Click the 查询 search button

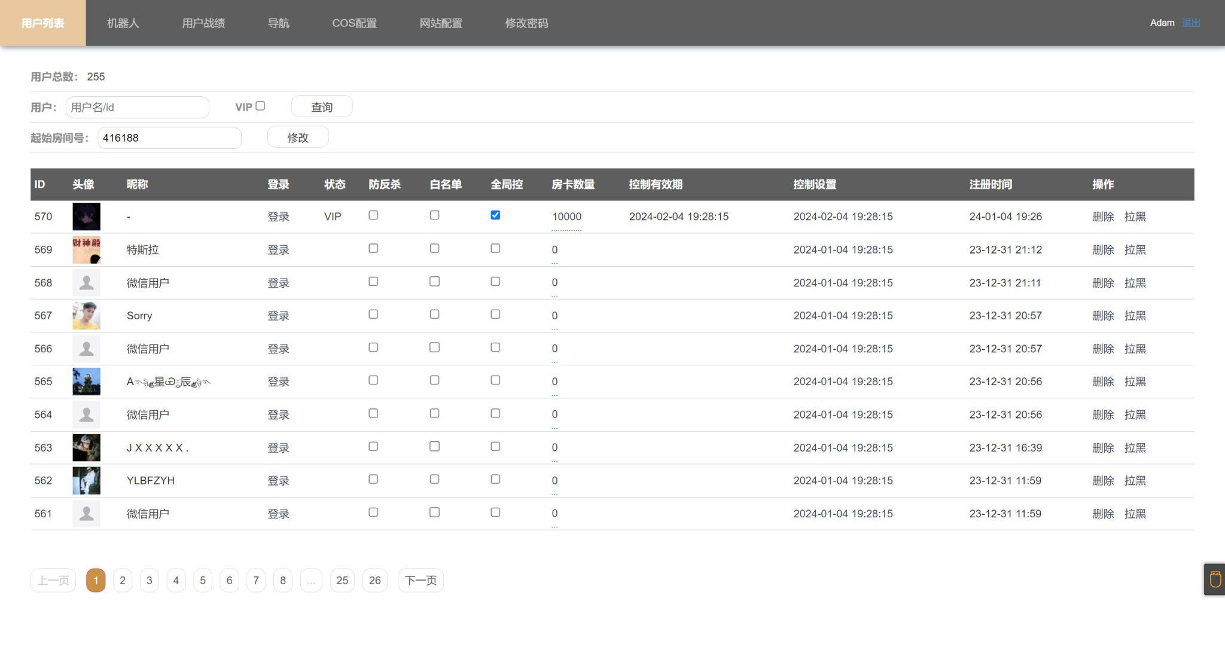[x=321, y=106]
